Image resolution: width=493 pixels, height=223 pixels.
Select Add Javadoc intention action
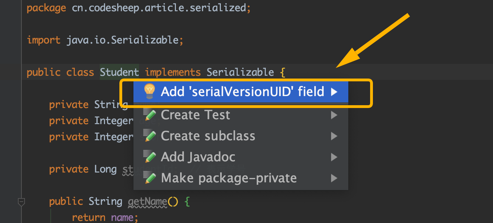(198, 157)
